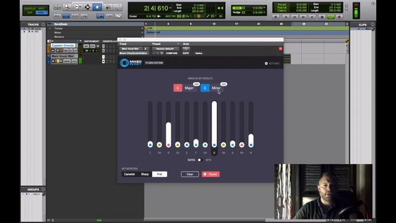Viewport: 396px width, 223px height.
Task: Open Nudge value dropdown
Action: pyautogui.click(x=264, y=12)
